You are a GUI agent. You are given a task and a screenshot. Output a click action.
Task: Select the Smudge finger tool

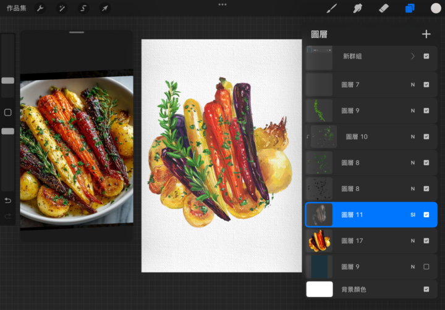tap(358, 8)
